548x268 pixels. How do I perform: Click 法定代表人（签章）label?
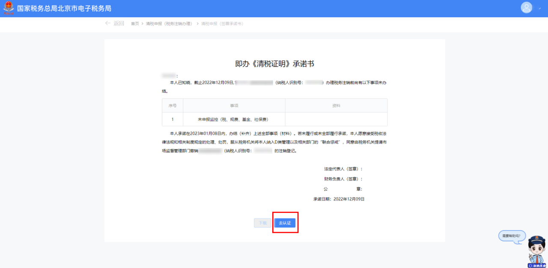coord(343,169)
